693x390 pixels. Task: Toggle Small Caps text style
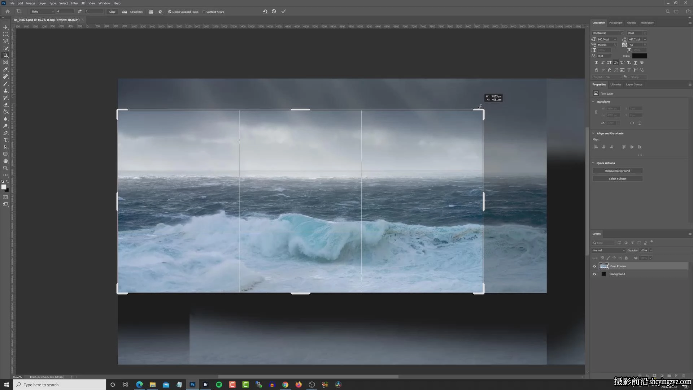click(616, 62)
